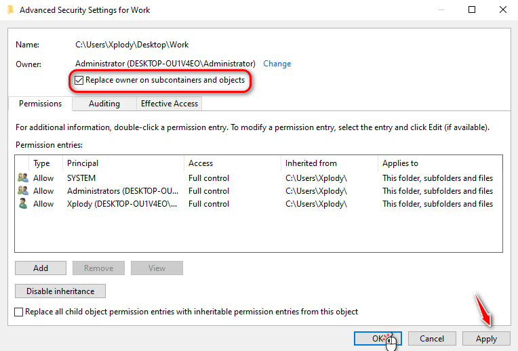Click Disable inheritance button
Image resolution: width=518 pixels, height=351 pixels.
click(60, 291)
